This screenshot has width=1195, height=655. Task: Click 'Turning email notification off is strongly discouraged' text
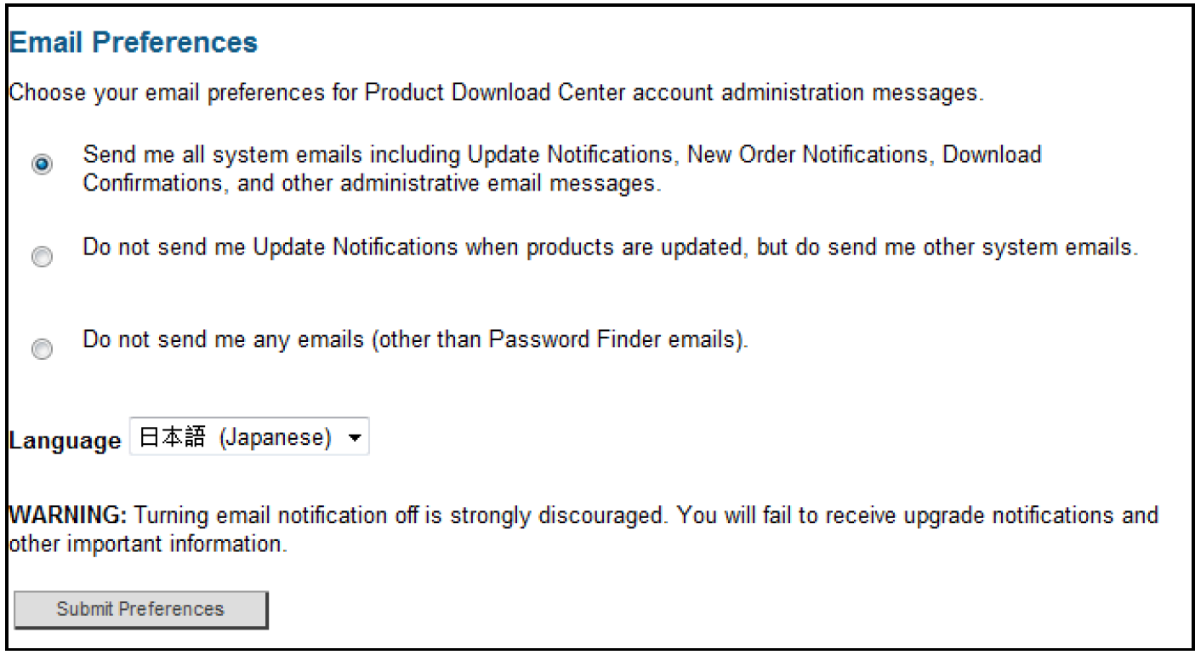[x=400, y=515]
